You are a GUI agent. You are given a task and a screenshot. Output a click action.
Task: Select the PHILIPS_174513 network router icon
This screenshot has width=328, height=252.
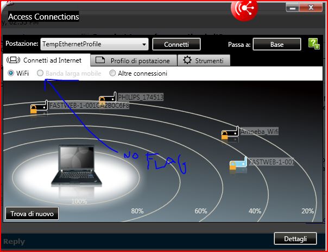[108, 97]
